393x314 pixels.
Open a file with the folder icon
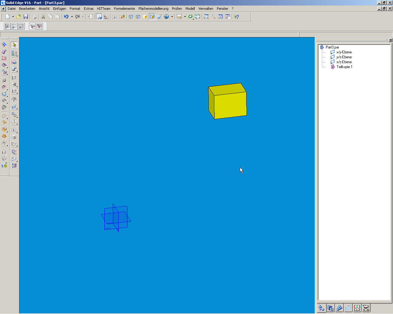[19, 17]
